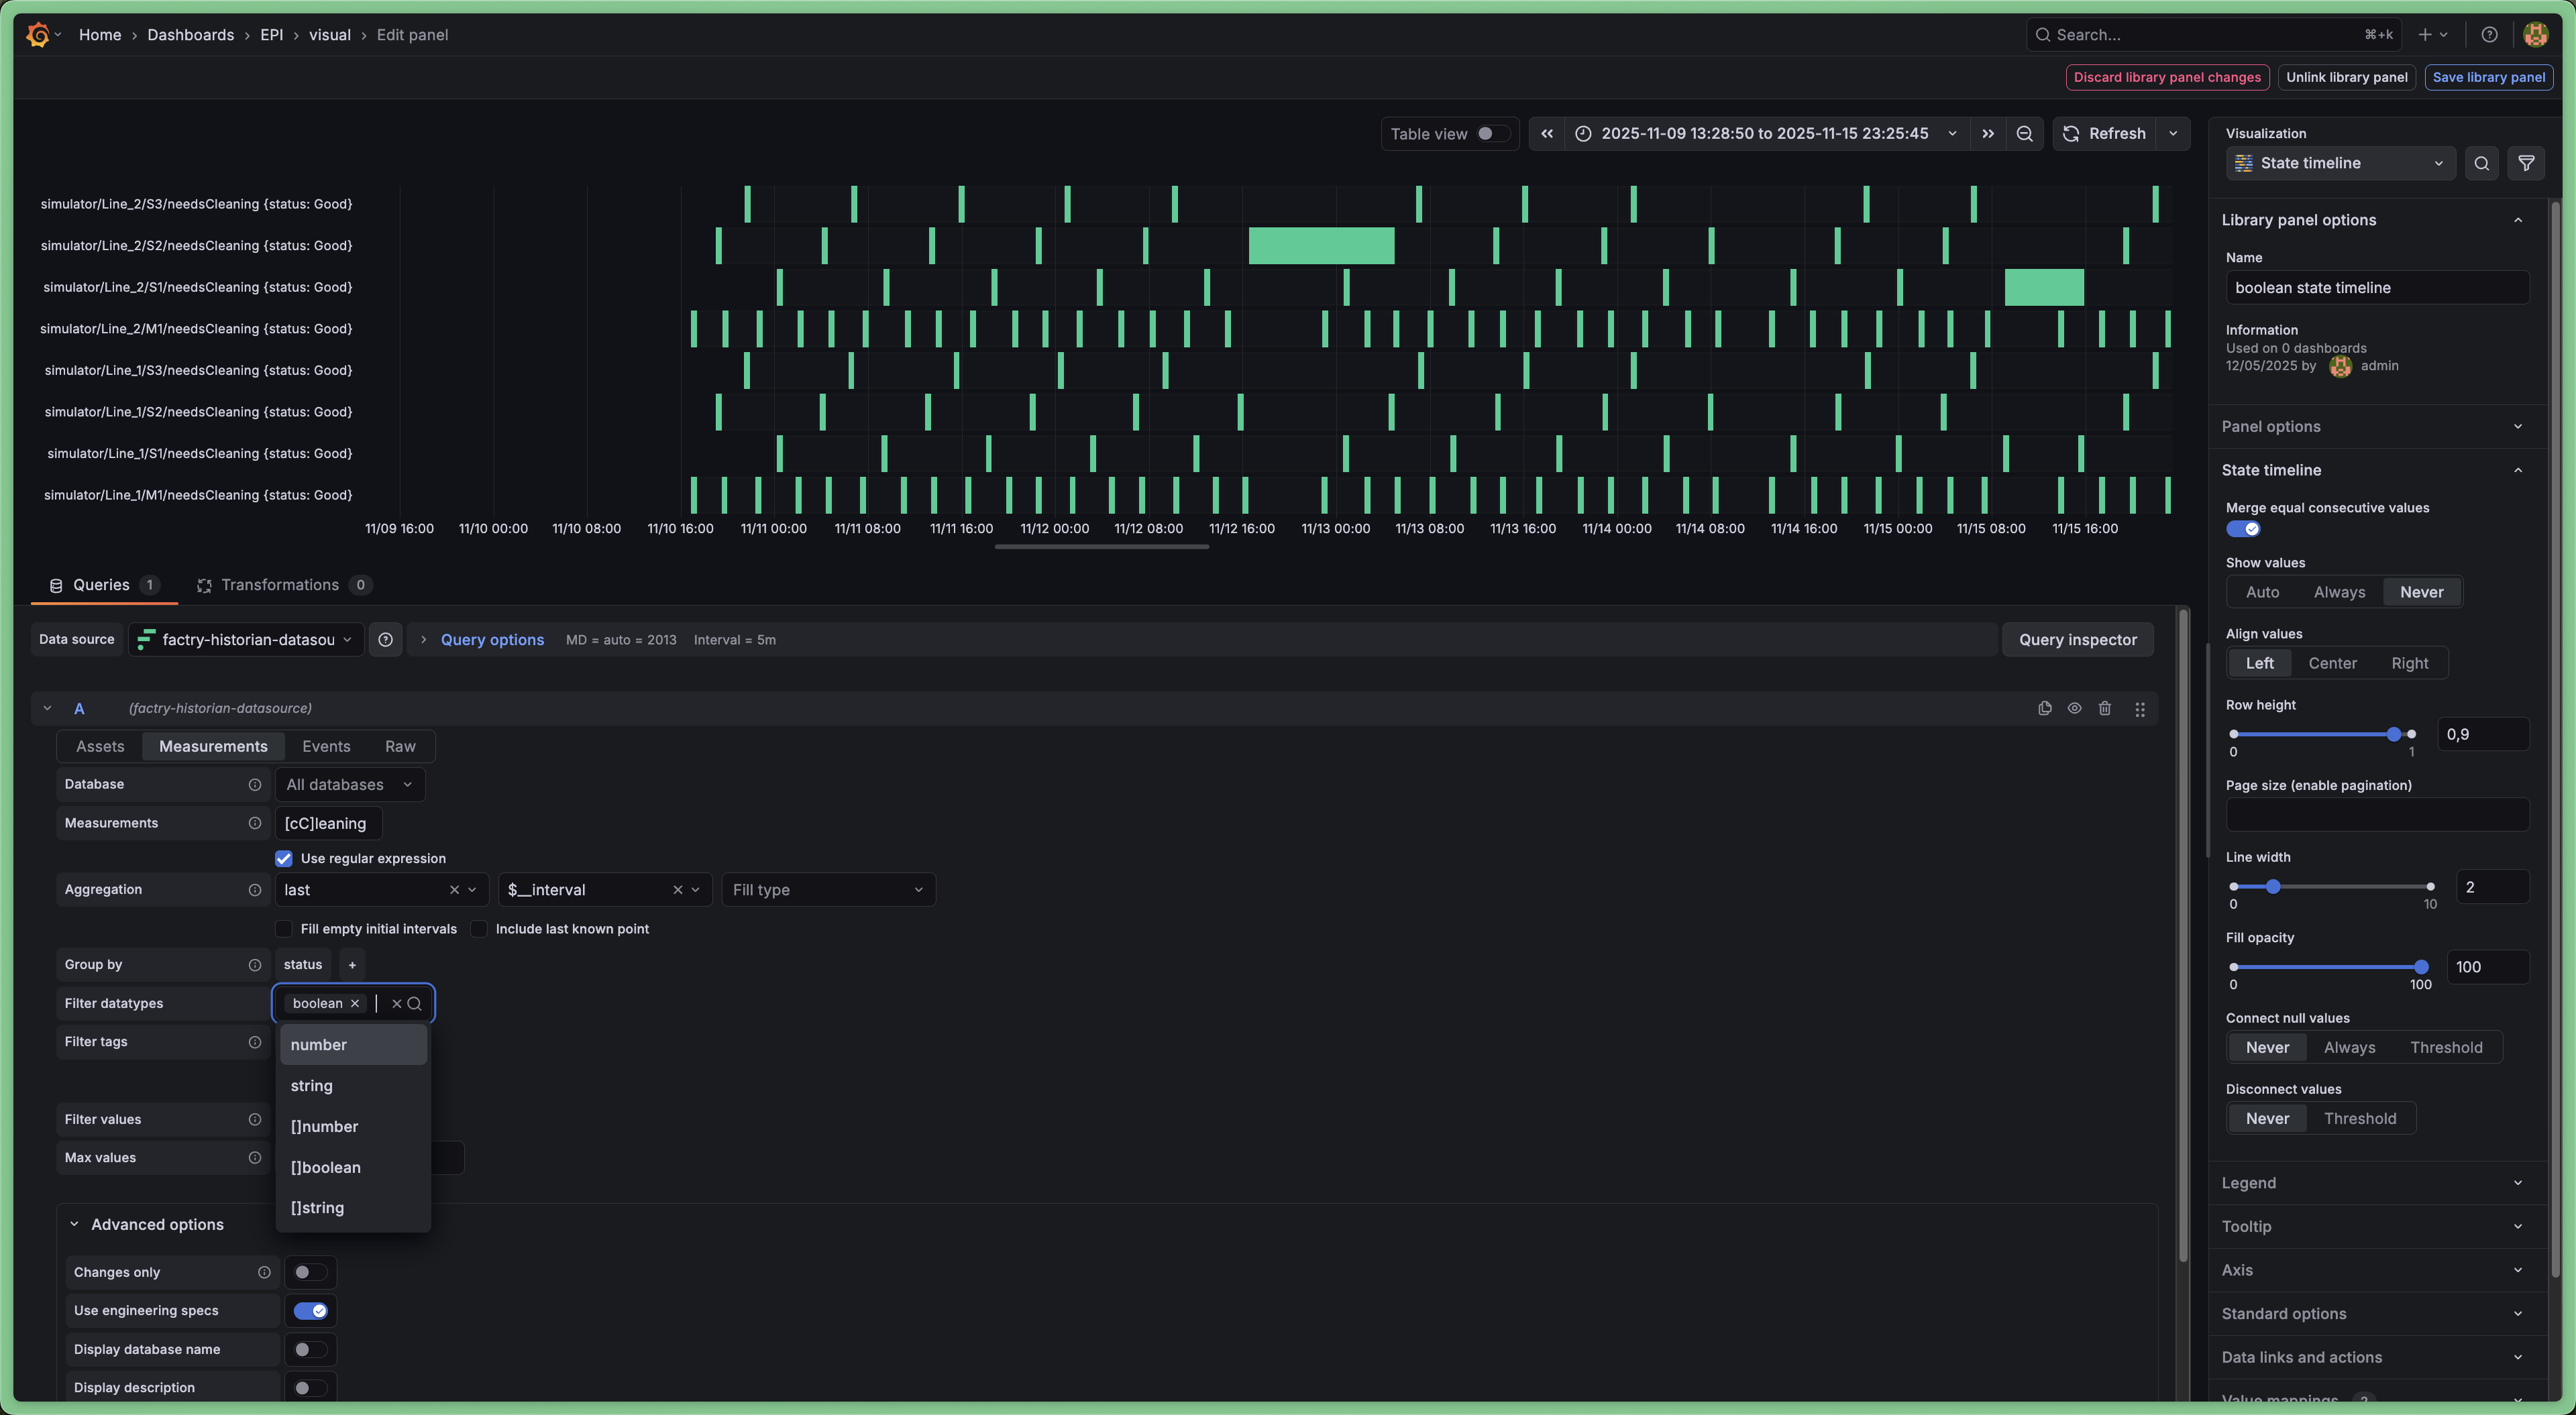Open the data source help icon

tap(385, 640)
